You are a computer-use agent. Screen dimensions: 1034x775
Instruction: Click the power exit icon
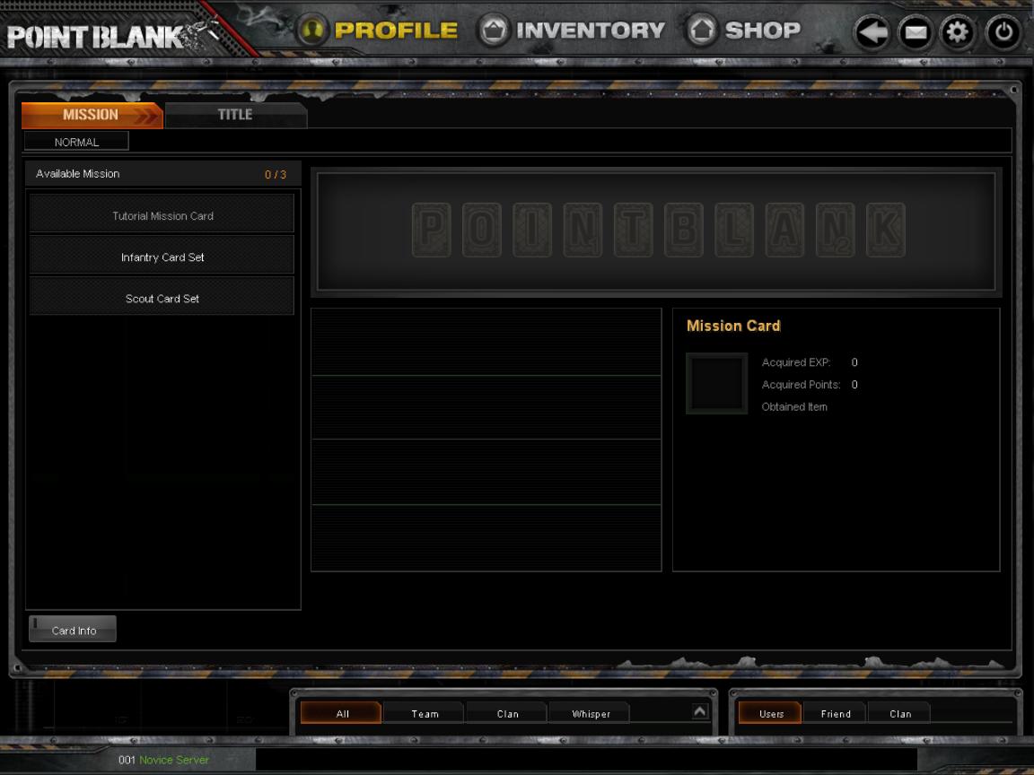pyautogui.click(x=1003, y=31)
